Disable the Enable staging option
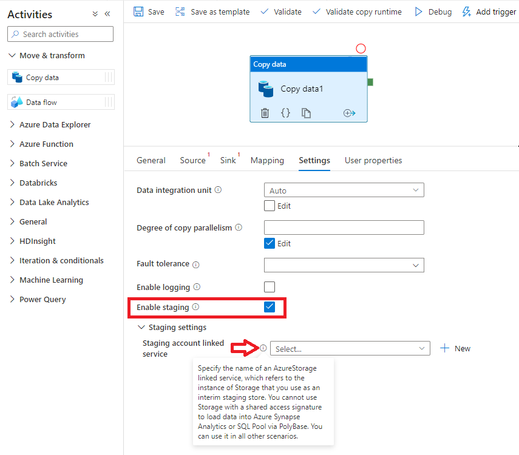This screenshot has height=455, width=519. [269, 307]
